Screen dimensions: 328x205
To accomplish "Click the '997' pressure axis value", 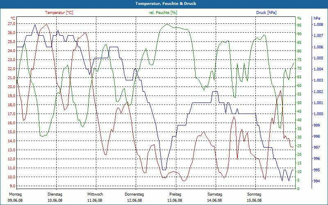I will pyautogui.click(x=317, y=148).
